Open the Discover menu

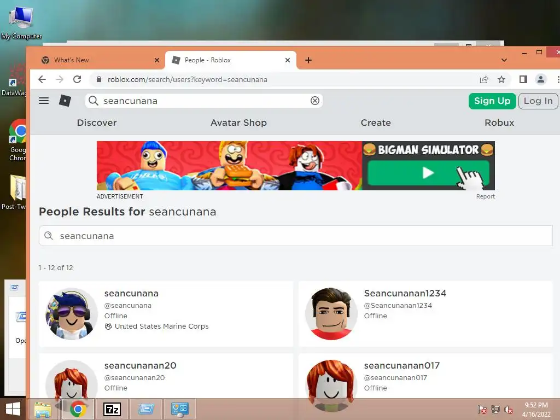[97, 122]
